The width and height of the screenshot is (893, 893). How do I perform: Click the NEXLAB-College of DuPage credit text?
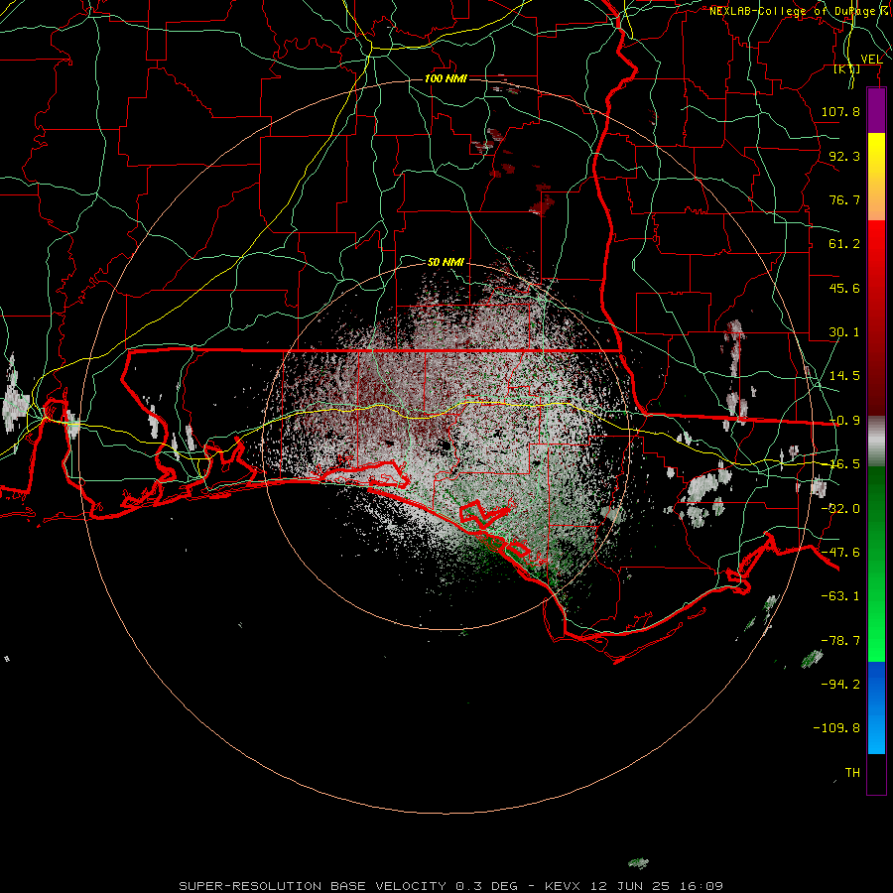pos(796,11)
